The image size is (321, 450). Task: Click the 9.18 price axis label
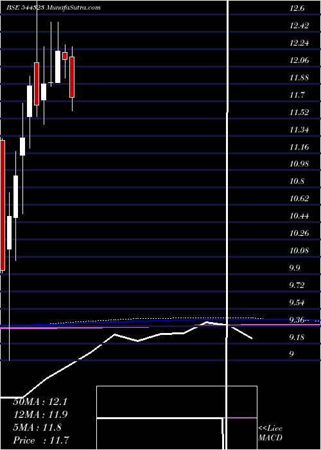297,337
